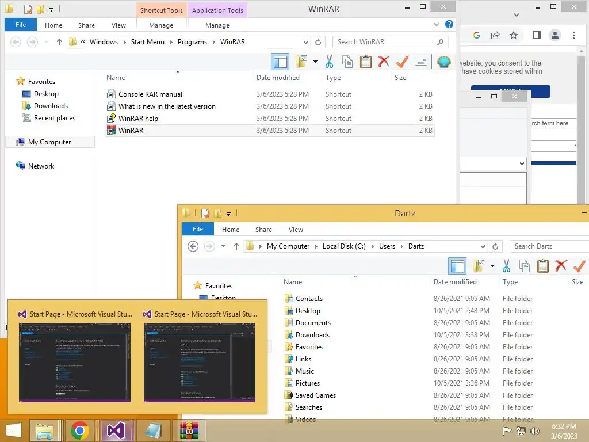The height and width of the screenshot is (442, 589).
Task: Sort by Date modified column in WinRAR window
Action: click(278, 78)
